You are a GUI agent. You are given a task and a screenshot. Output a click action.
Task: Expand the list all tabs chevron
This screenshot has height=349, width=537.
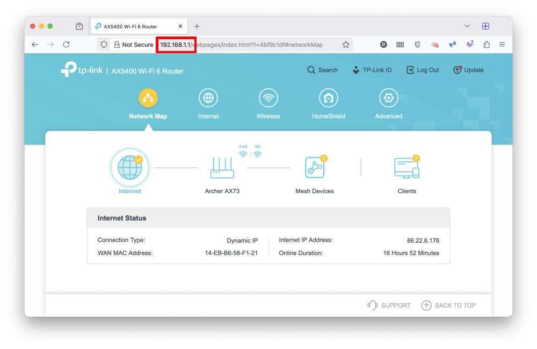coord(467,26)
